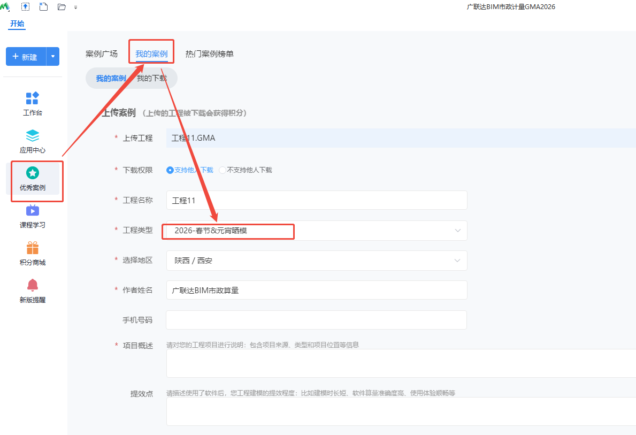Open the 工程类型 dropdown
The height and width of the screenshot is (435, 636).
coord(457,231)
